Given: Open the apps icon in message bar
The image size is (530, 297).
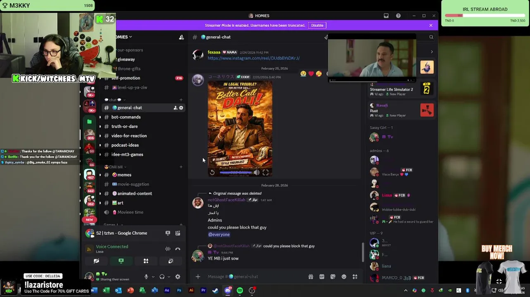Looking at the screenshot, I should point(355,276).
